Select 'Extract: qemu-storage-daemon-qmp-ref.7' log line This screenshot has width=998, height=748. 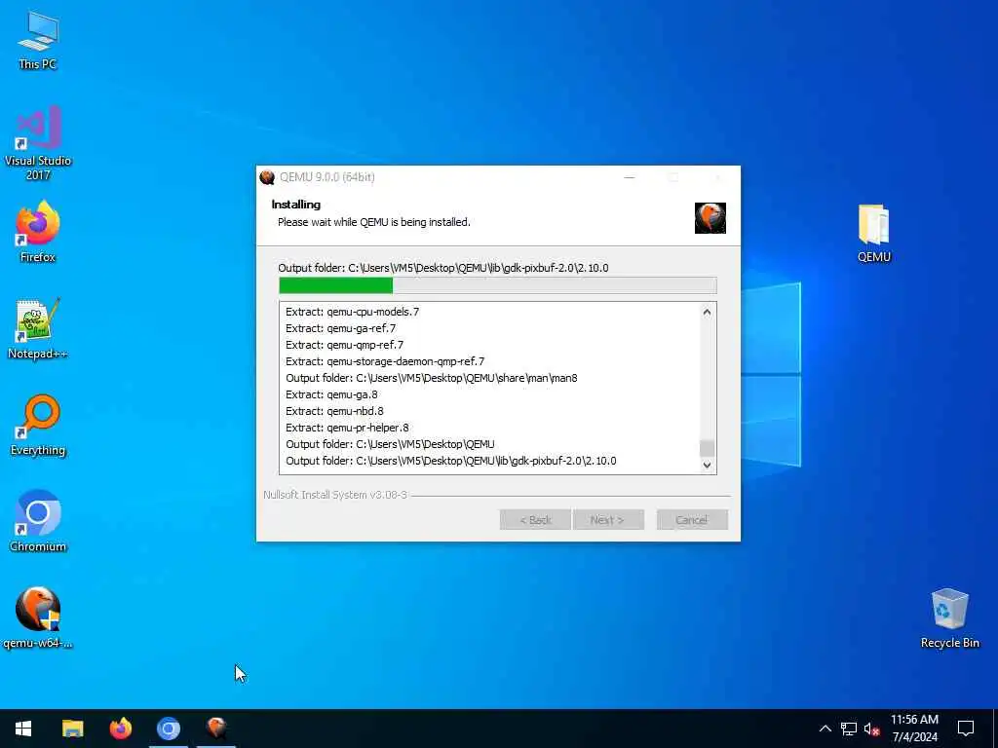pyautogui.click(x=385, y=361)
